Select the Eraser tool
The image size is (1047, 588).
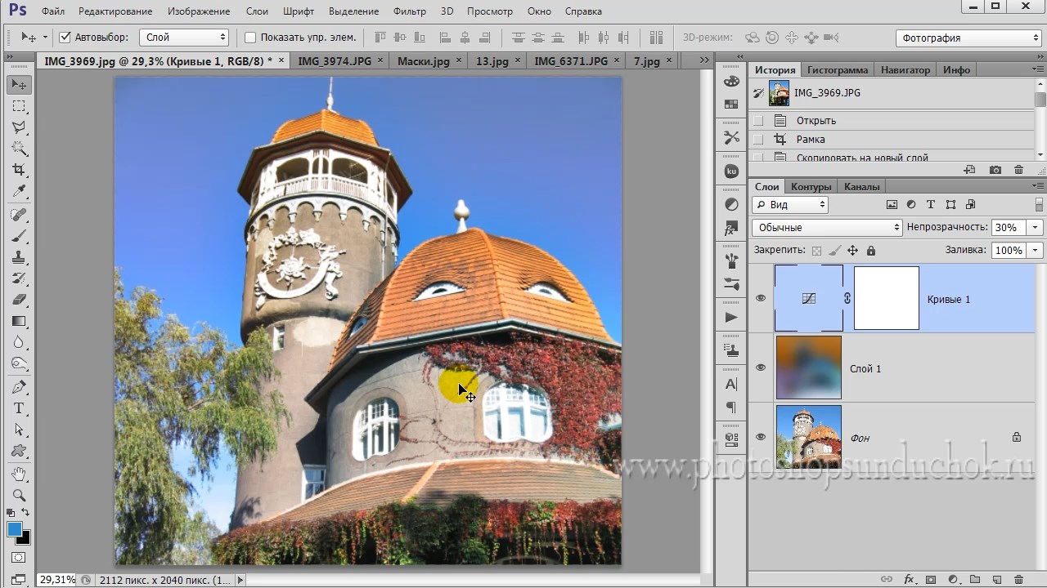19,300
